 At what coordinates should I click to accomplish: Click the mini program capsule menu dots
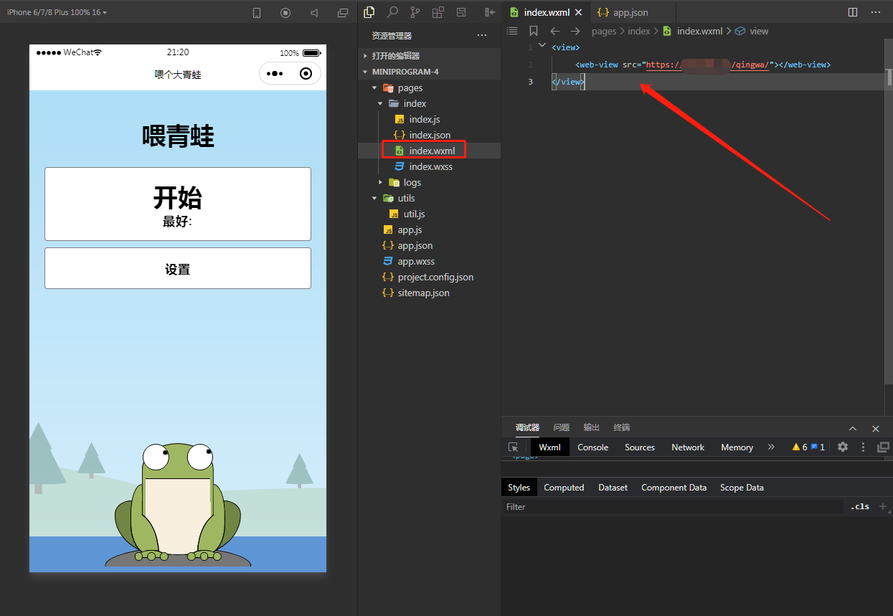(275, 73)
